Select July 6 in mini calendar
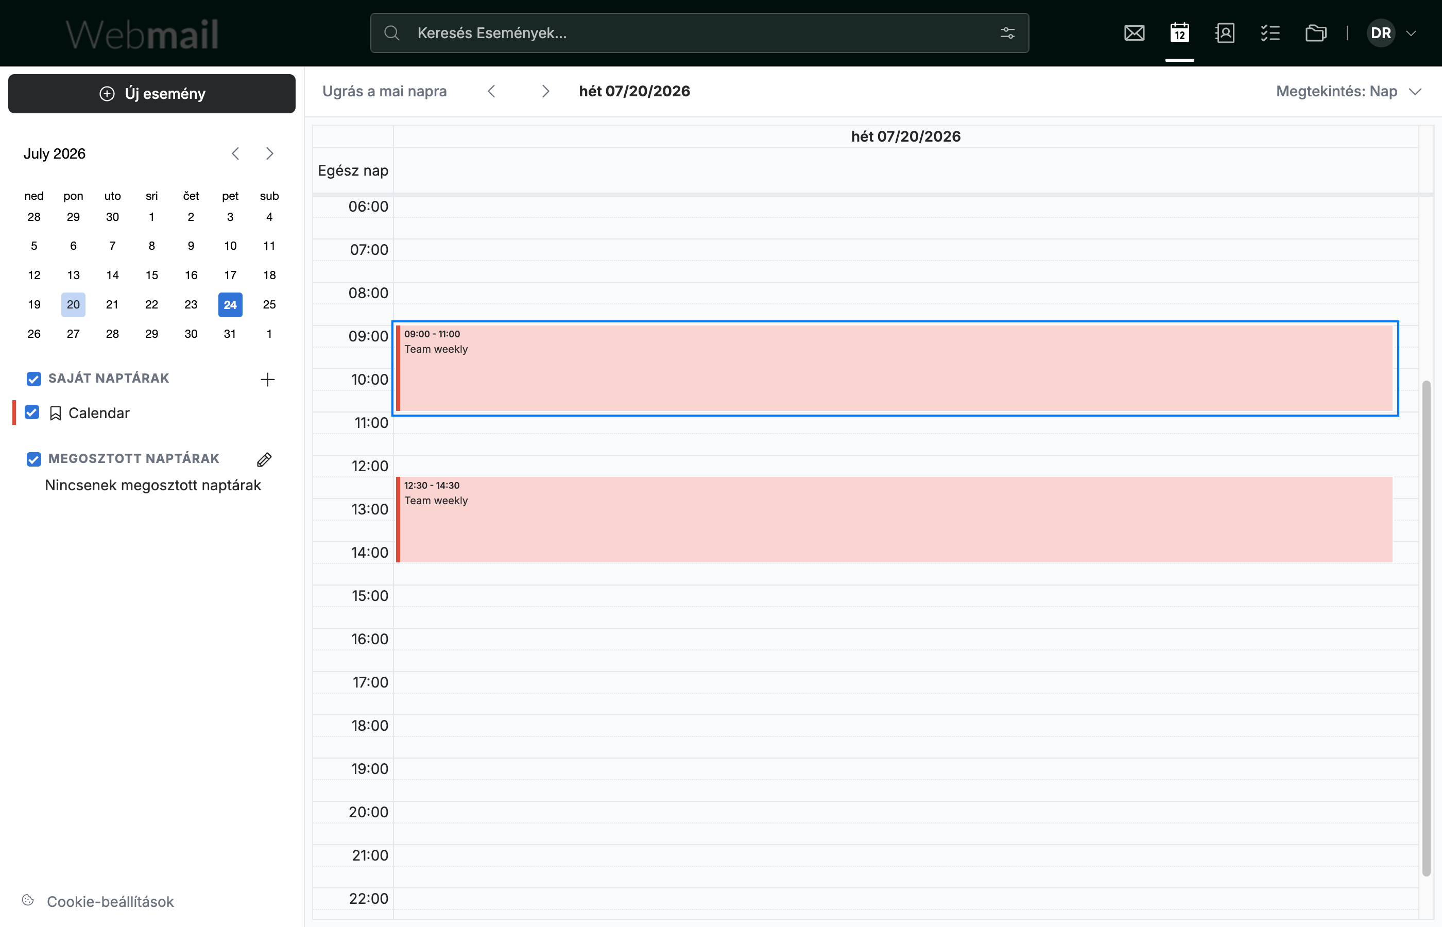 [x=74, y=246]
